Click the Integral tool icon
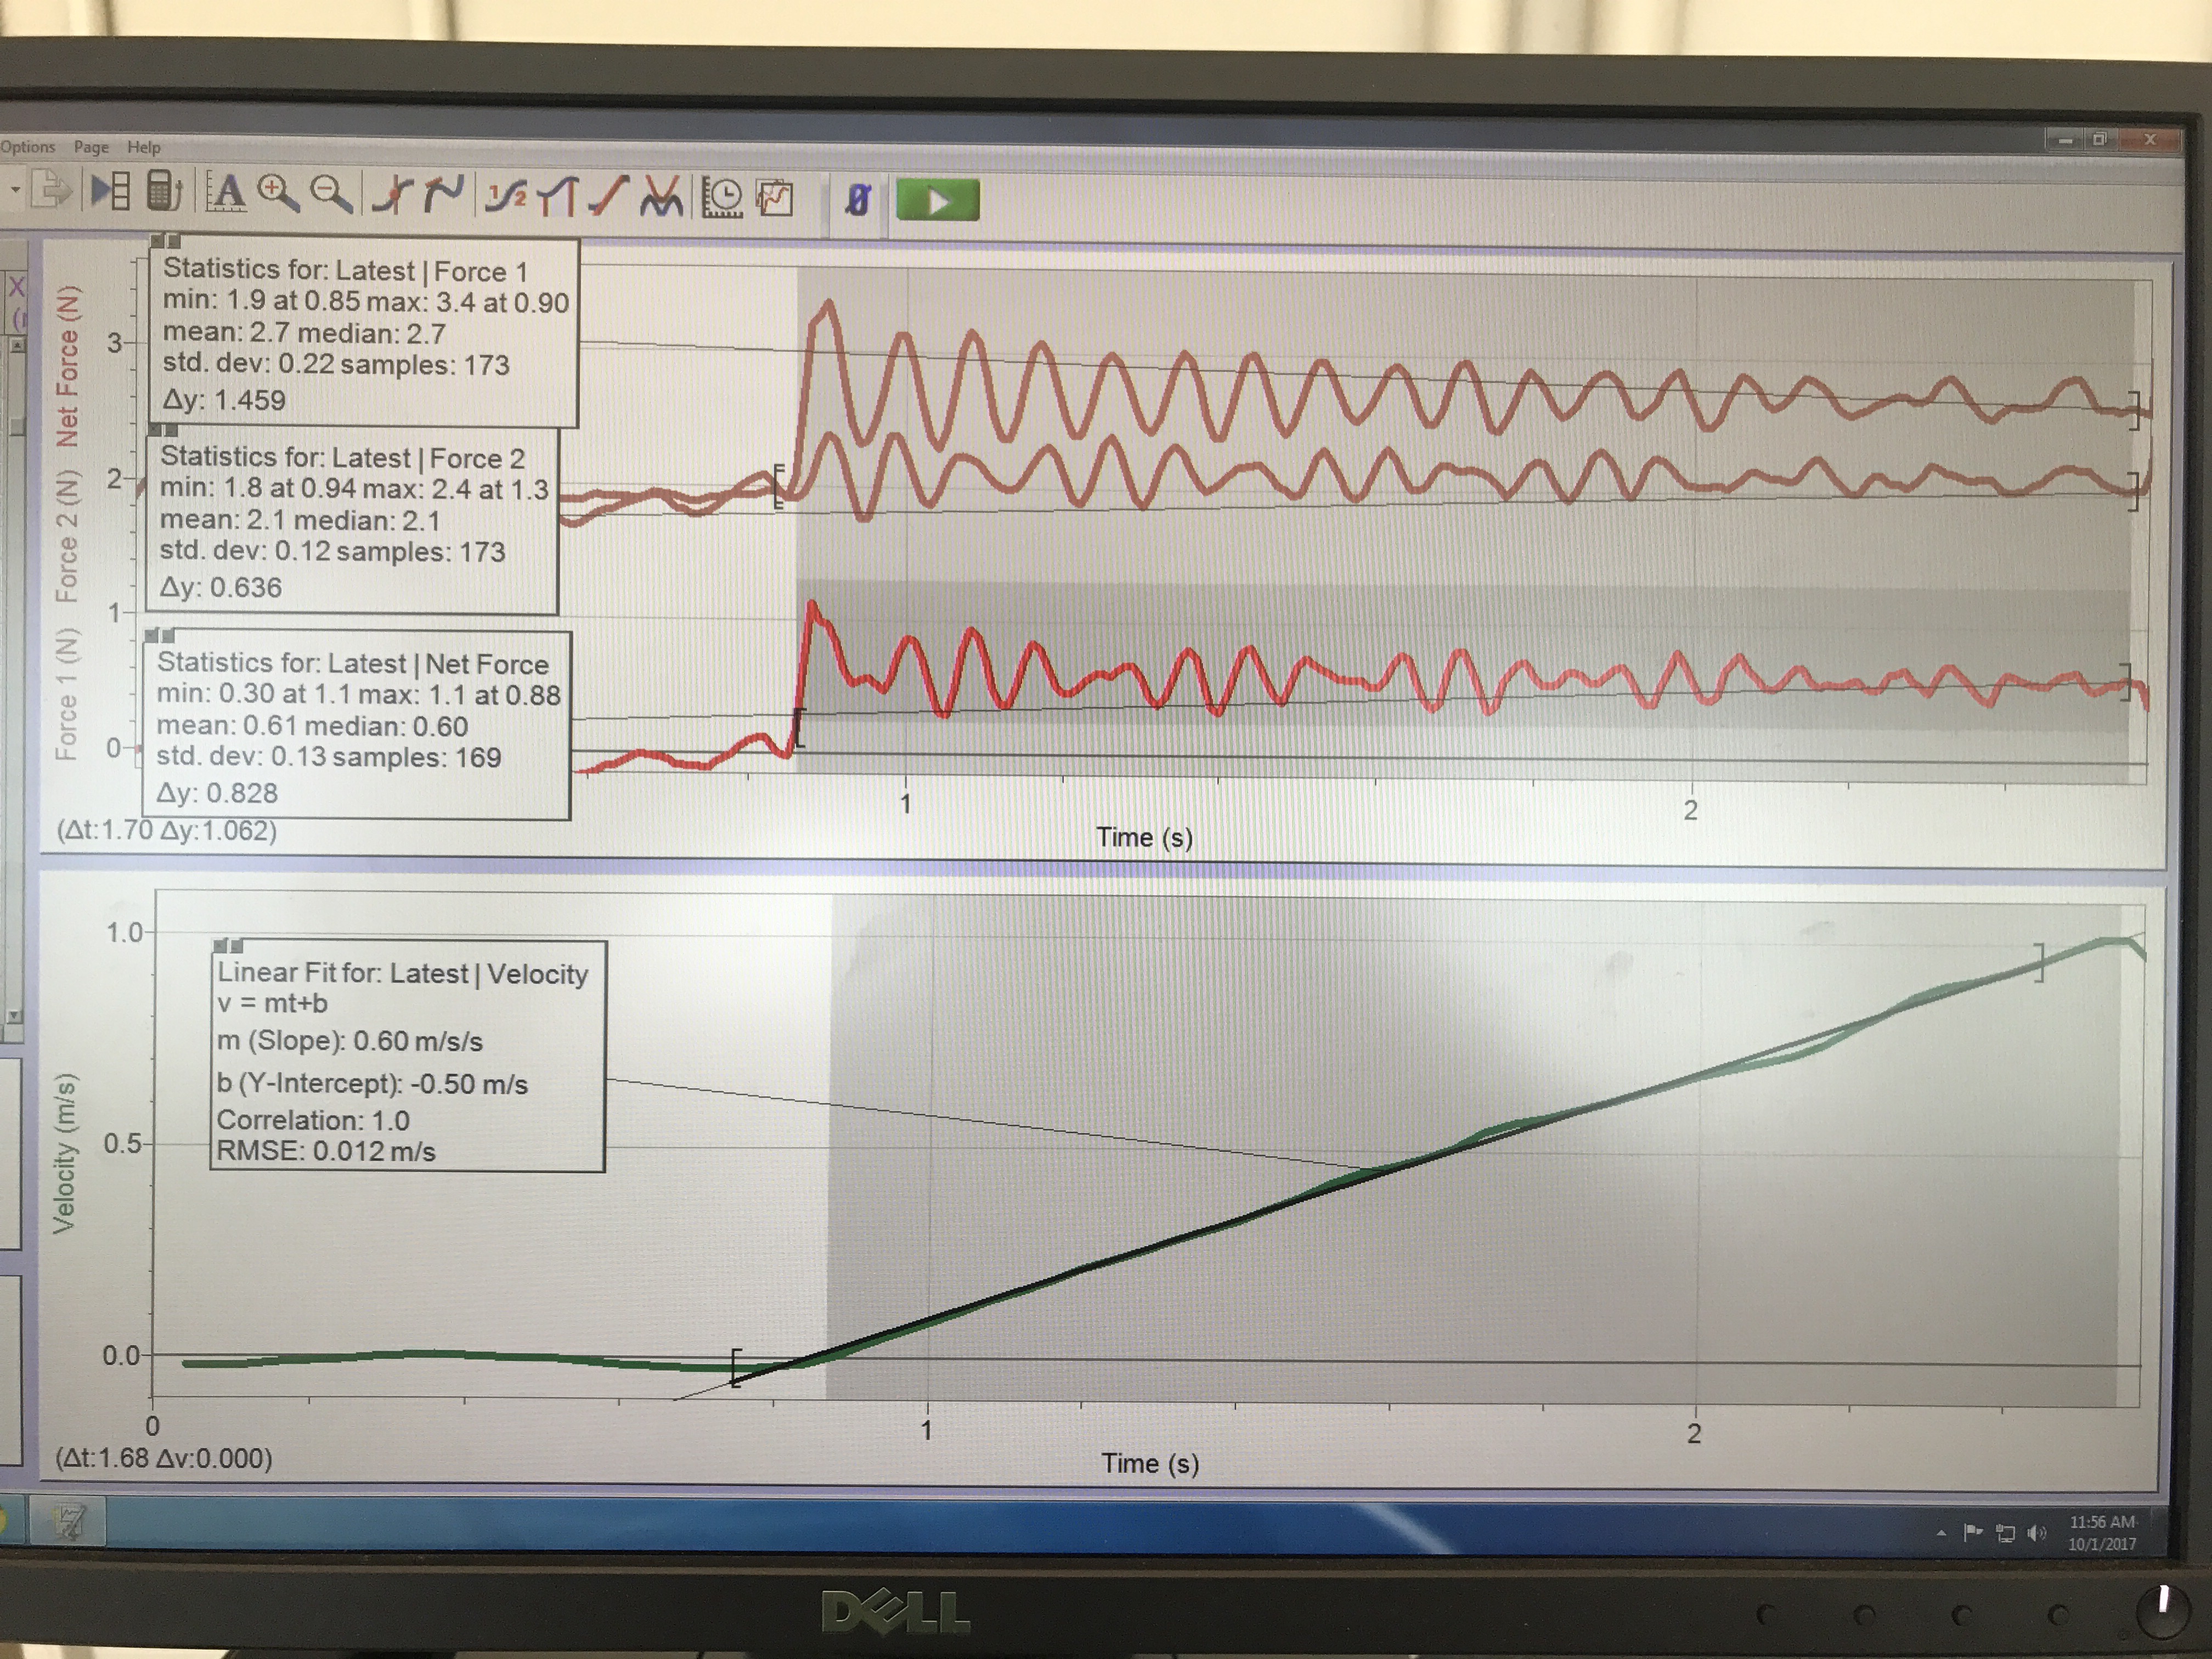2212x1659 pixels. click(x=557, y=196)
